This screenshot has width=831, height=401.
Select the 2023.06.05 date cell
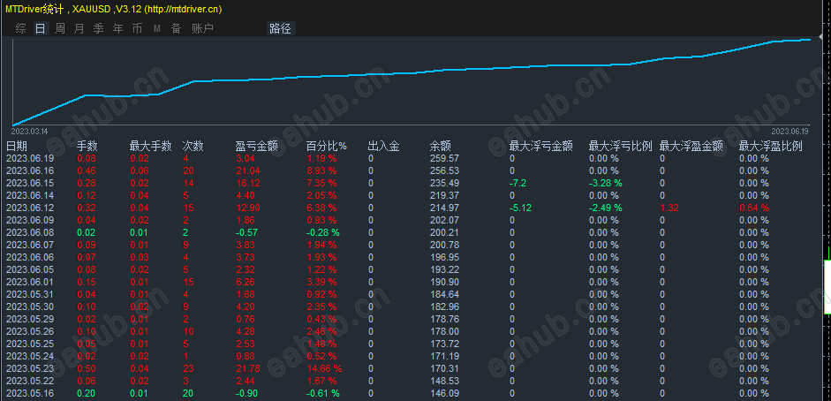(x=29, y=269)
